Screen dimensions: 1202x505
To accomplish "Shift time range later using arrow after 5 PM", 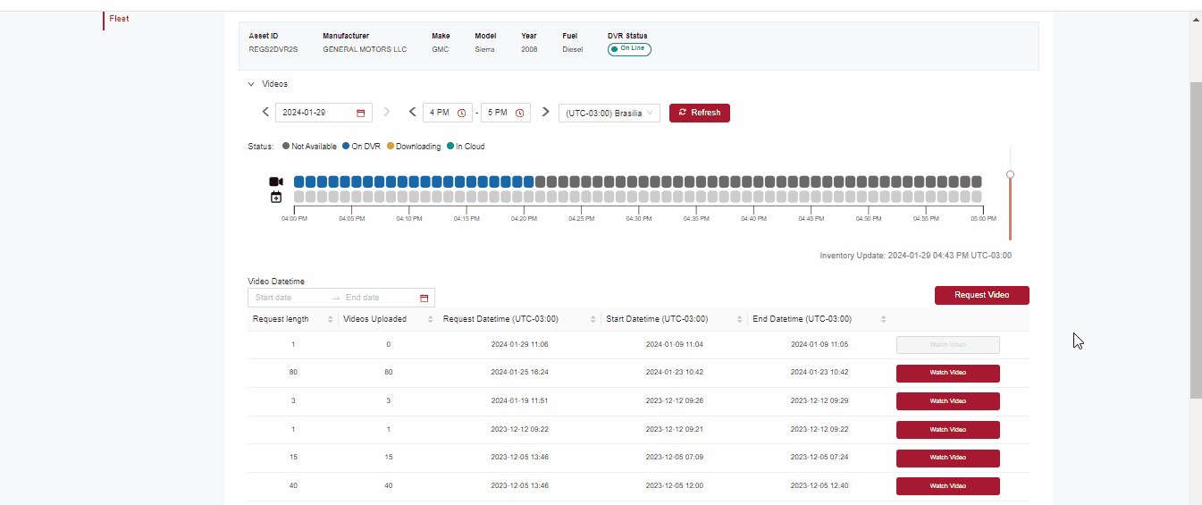I will click(545, 112).
